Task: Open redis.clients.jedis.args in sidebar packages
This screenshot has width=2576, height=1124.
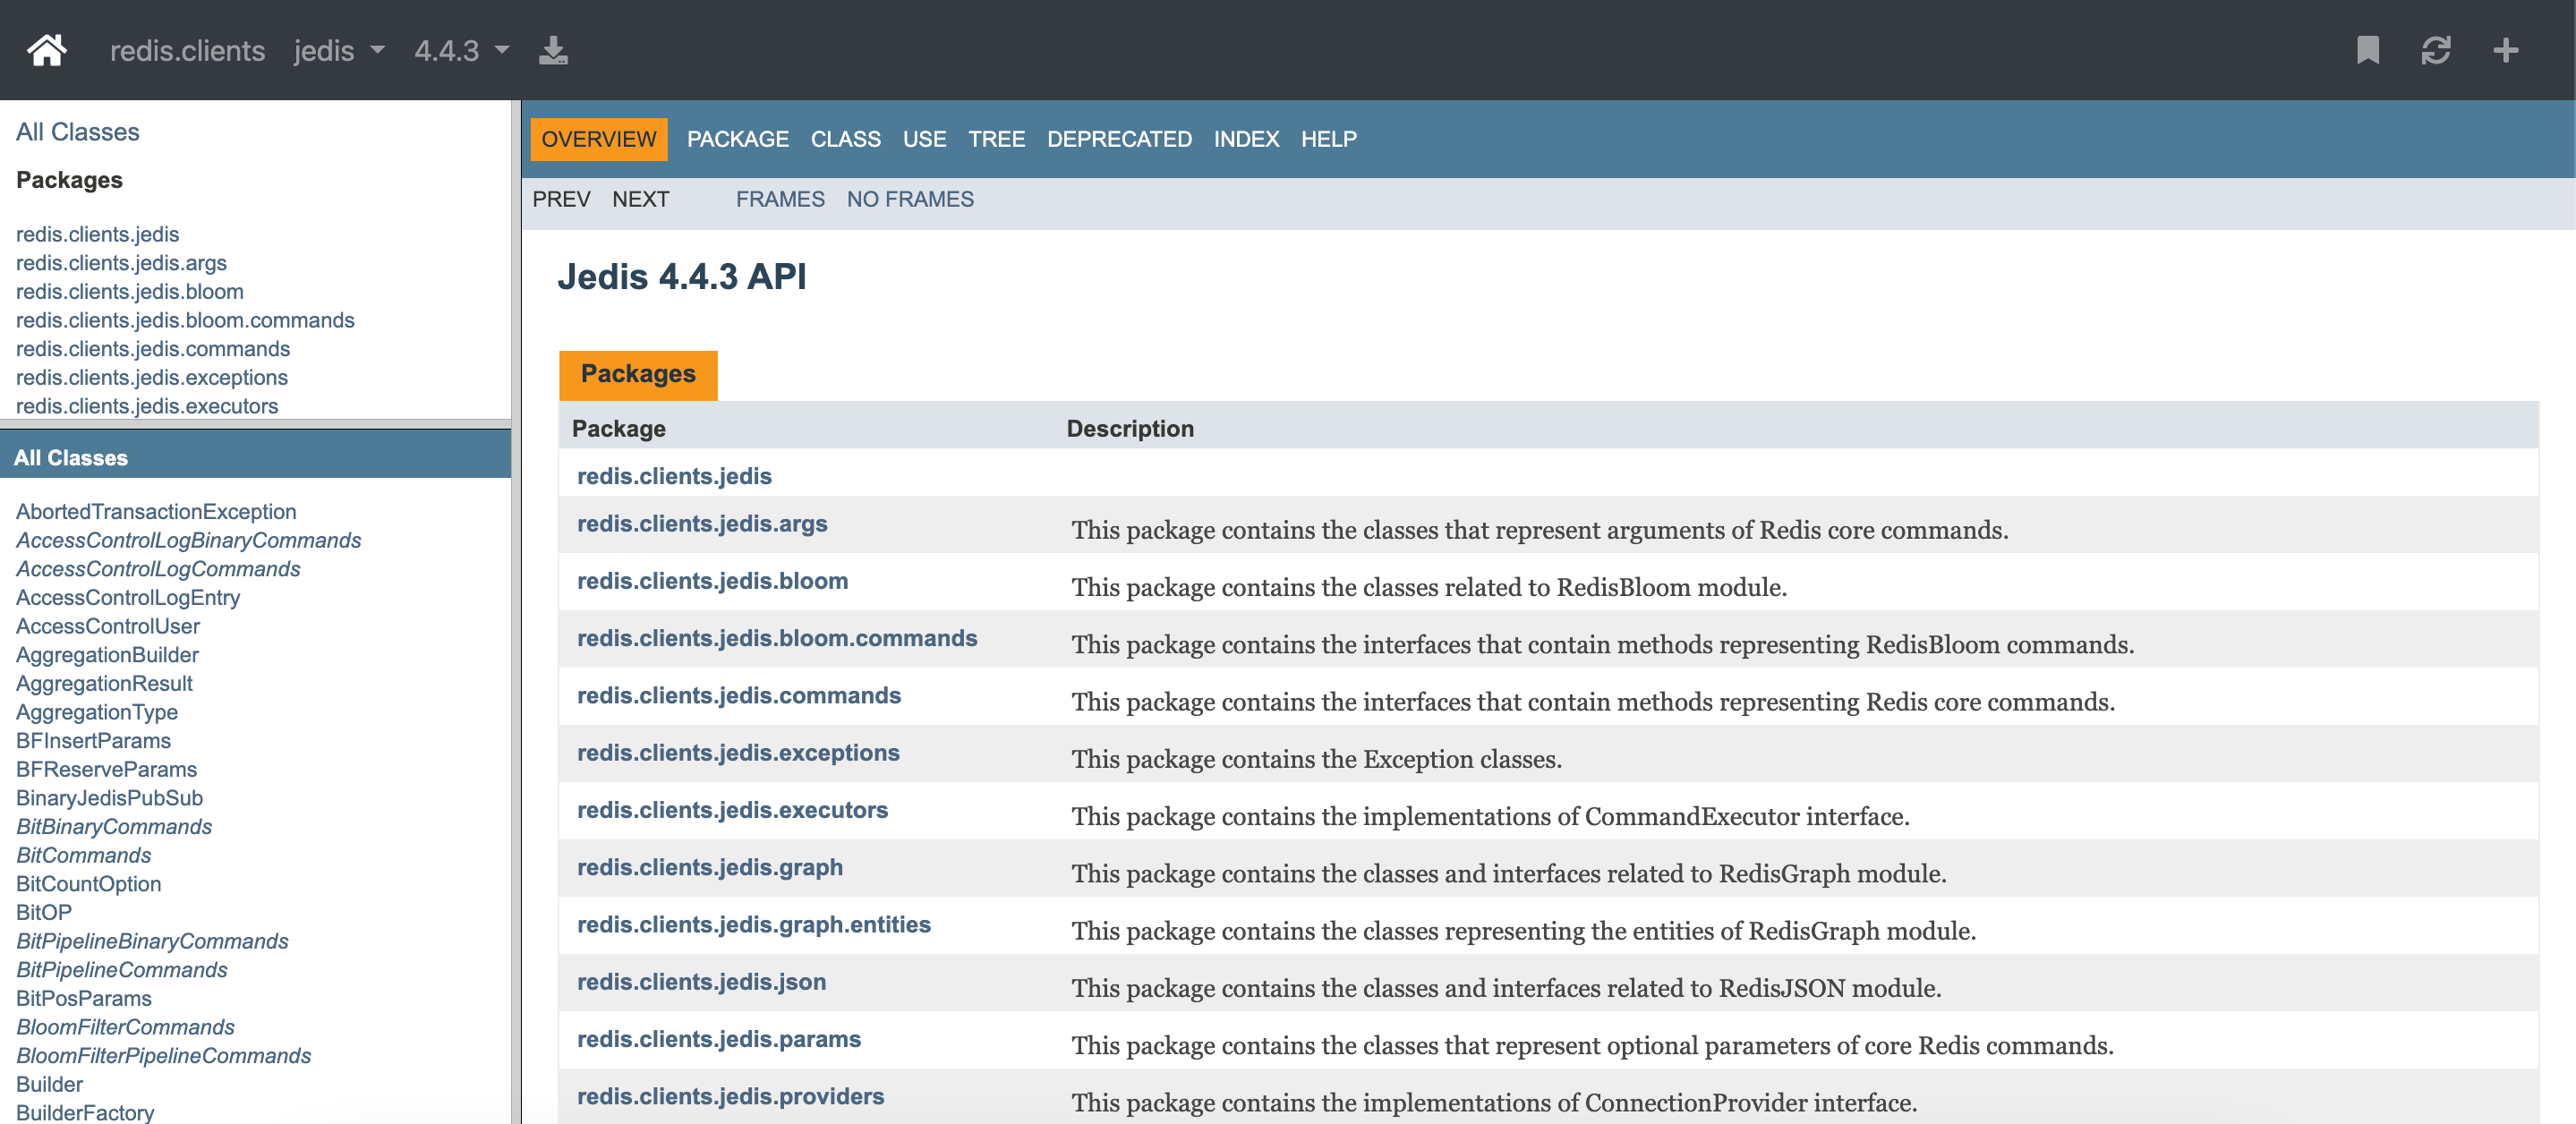Action: [x=121, y=263]
